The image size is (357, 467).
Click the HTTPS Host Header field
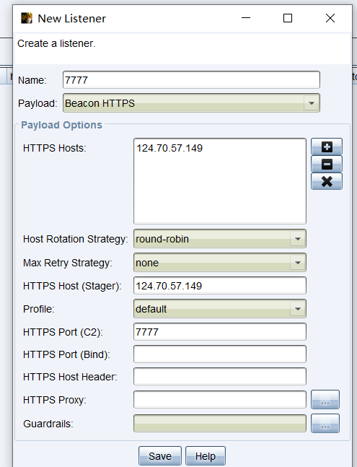pyautogui.click(x=220, y=377)
